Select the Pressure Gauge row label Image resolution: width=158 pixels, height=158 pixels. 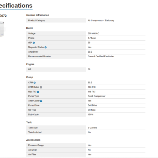point(36,145)
